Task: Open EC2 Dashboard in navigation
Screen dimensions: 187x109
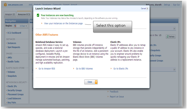Action: [x=14, y=33]
